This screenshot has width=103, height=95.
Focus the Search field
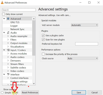click(19, 10)
